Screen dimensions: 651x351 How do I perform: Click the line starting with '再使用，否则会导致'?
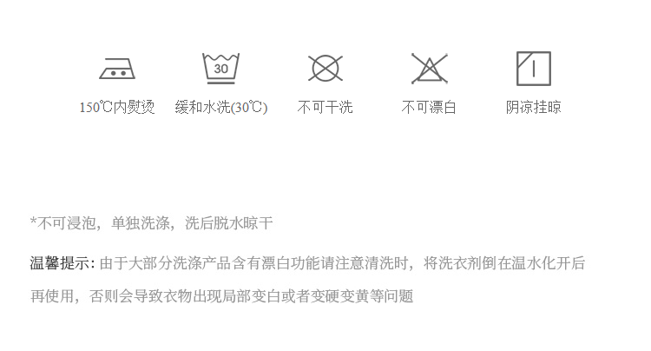coord(221,296)
